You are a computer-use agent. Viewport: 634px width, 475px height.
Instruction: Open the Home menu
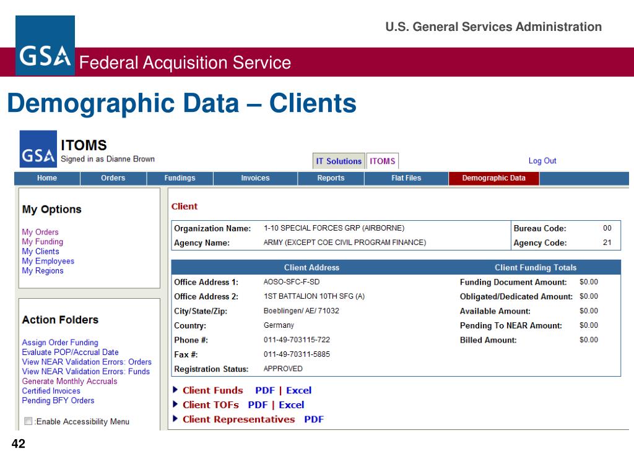(47, 178)
